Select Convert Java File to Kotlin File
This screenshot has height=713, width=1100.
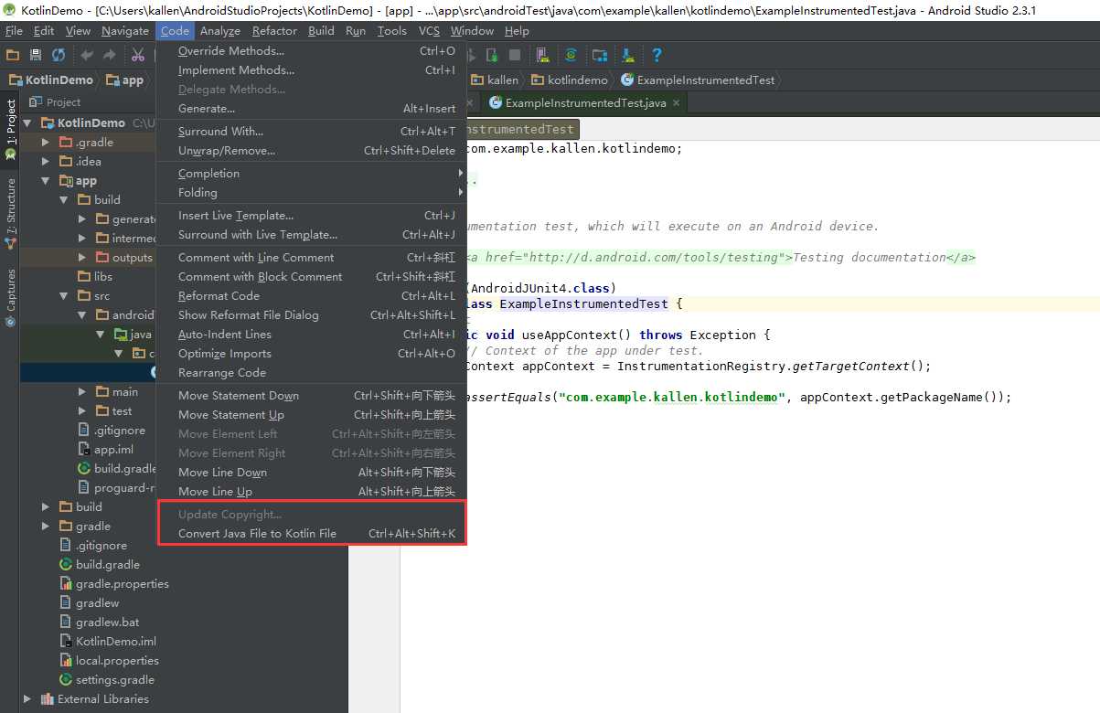(x=257, y=534)
